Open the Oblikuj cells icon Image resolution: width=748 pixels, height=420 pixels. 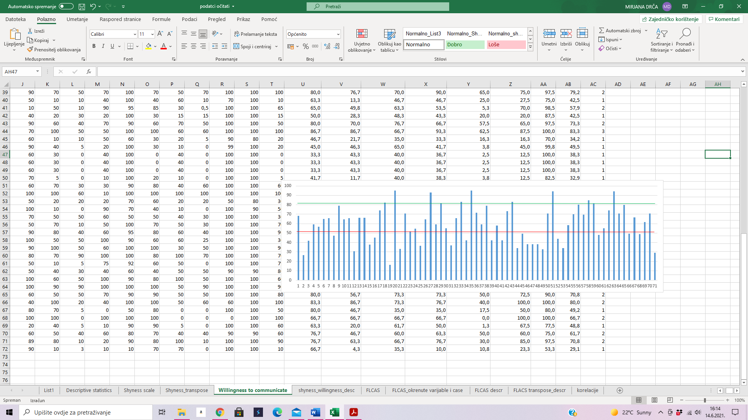(x=582, y=33)
